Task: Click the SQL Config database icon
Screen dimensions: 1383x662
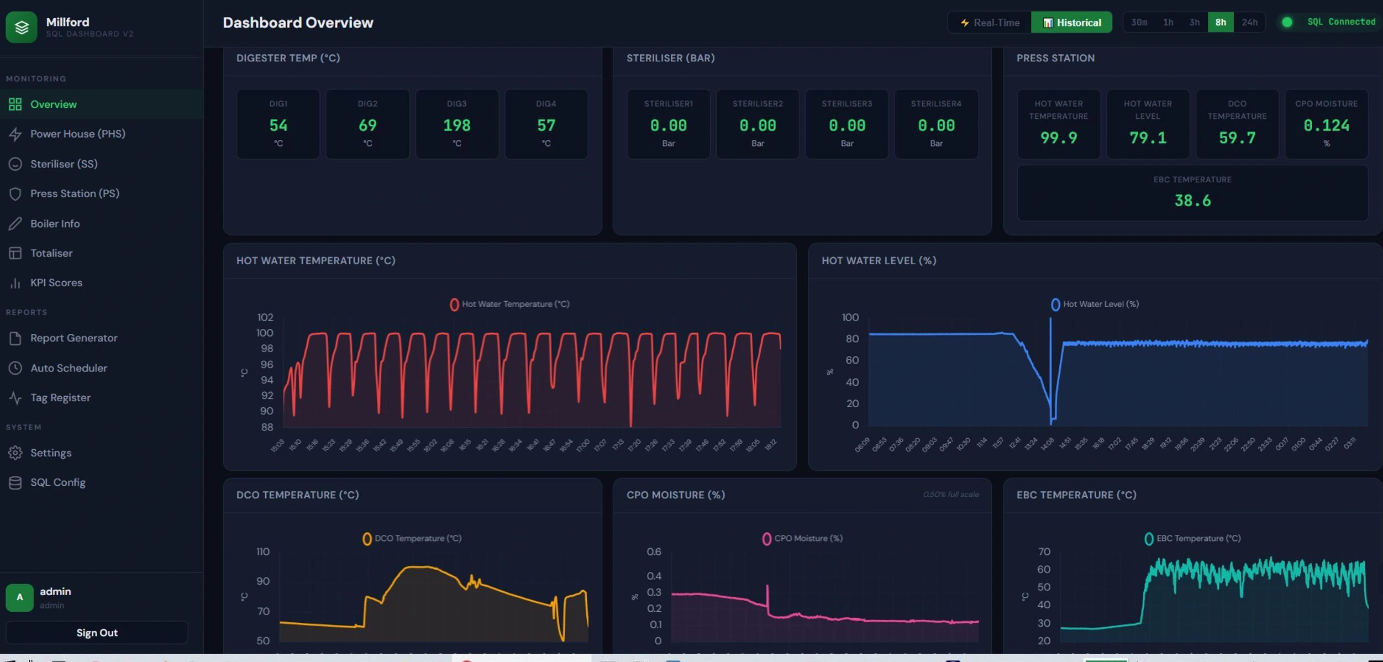Action: tap(15, 482)
